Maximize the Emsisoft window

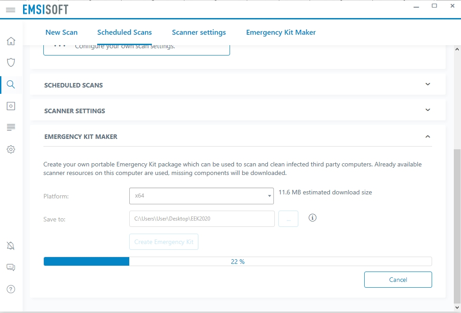pos(434,6)
